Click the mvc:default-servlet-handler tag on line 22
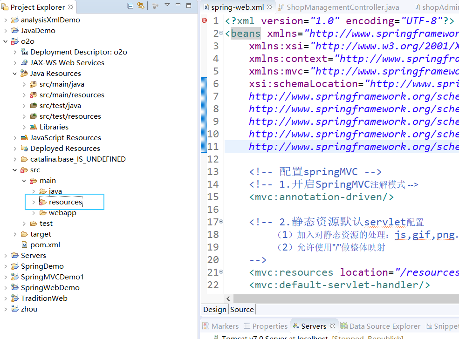The image size is (459, 339). pyautogui.click(x=339, y=285)
